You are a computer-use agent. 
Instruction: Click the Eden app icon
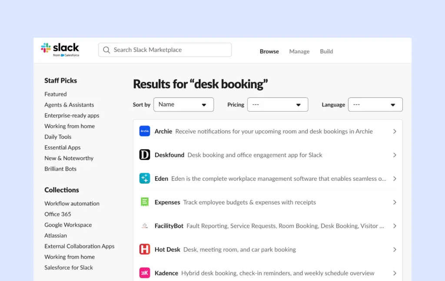pos(144,179)
